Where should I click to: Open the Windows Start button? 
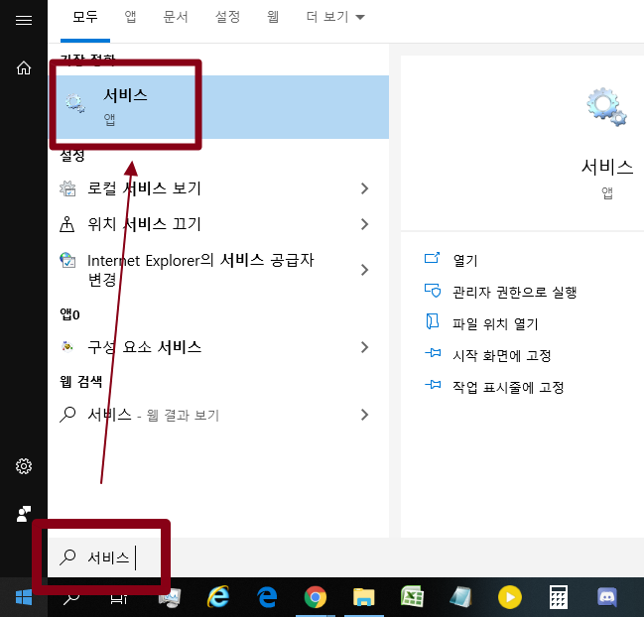click(24, 597)
